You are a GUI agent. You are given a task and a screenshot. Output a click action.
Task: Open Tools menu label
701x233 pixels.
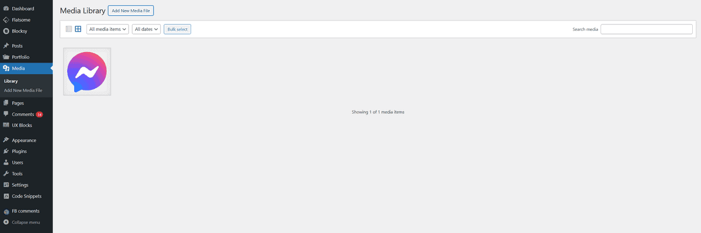click(x=17, y=173)
